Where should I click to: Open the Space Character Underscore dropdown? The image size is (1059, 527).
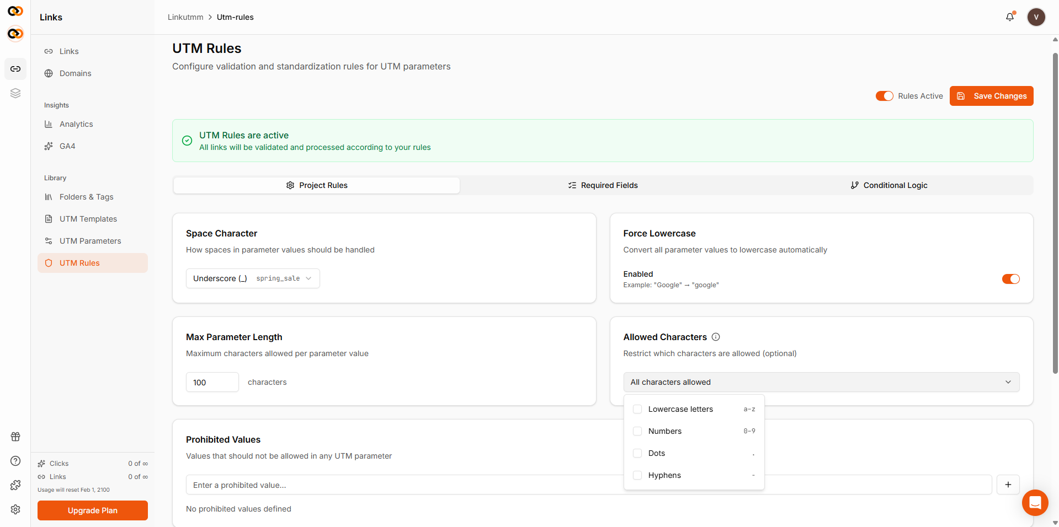(x=253, y=278)
